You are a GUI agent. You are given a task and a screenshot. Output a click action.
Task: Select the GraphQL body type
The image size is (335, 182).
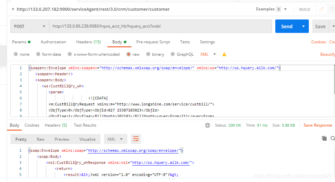[x=182, y=54]
